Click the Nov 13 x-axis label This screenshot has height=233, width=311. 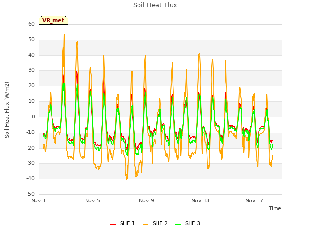(200, 200)
